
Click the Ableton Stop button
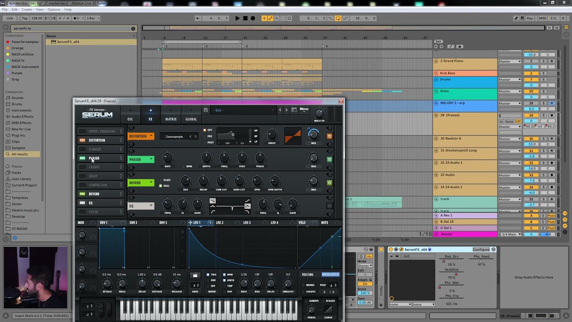click(x=245, y=18)
